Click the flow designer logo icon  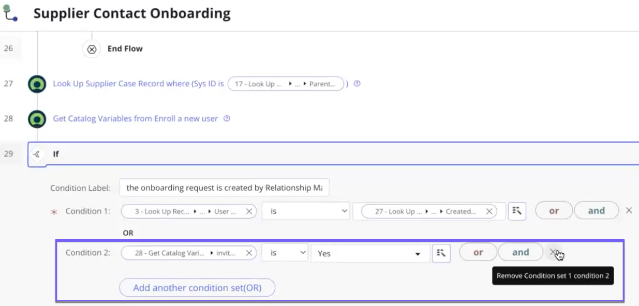click(9, 13)
